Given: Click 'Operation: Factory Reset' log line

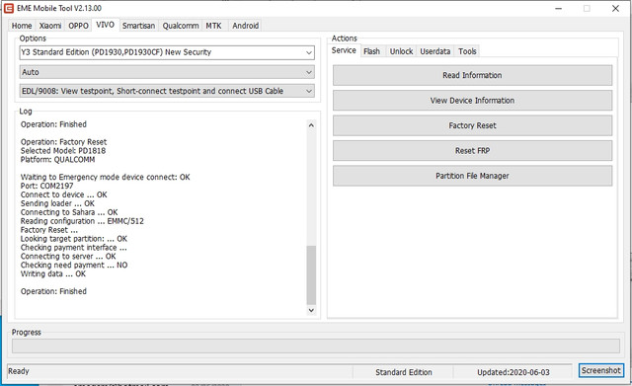Looking at the screenshot, I should 63,142.
